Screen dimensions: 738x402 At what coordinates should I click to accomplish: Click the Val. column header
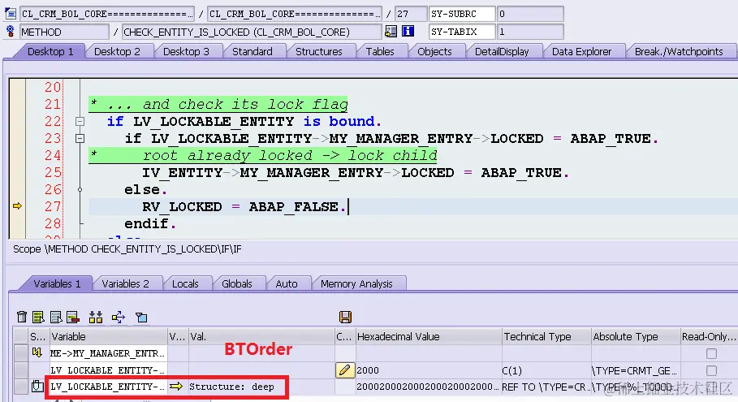click(x=261, y=336)
